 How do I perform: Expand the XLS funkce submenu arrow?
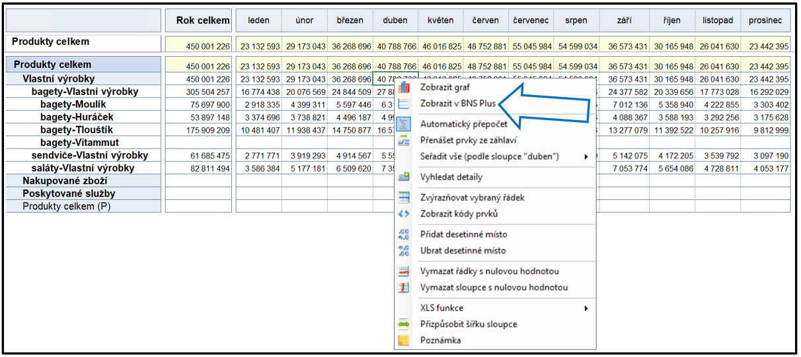[x=586, y=308]
